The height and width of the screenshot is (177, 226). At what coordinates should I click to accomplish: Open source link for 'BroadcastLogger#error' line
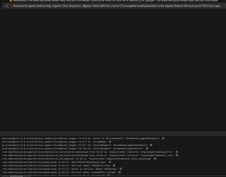coord(147,148)
